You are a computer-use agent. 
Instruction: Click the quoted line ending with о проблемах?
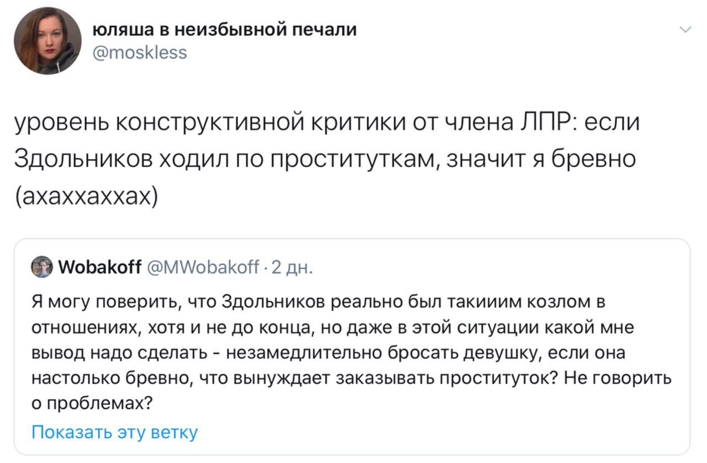(x=92, y=402)
